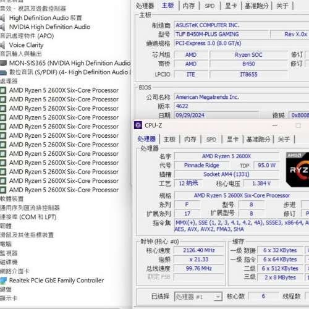
Task: Expand the 軟體裝置 category
Action: (12, 199)
